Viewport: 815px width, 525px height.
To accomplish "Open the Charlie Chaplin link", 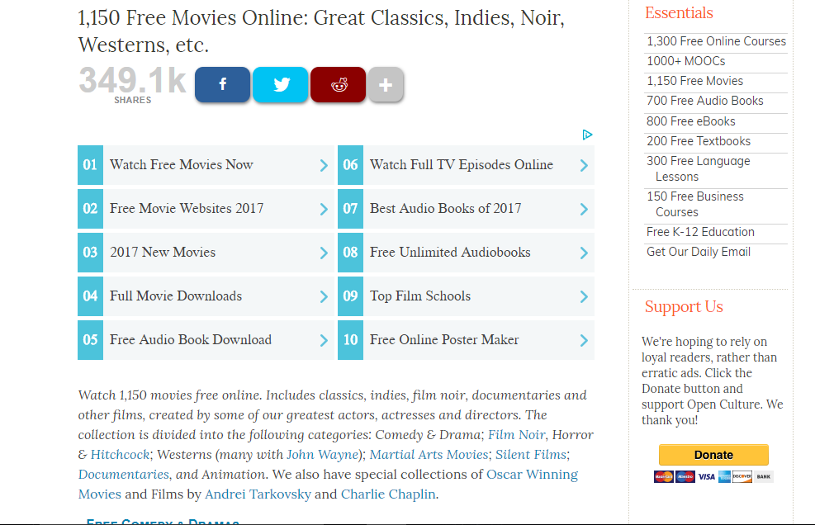I will pyautogui.click(x=388, y=494).
